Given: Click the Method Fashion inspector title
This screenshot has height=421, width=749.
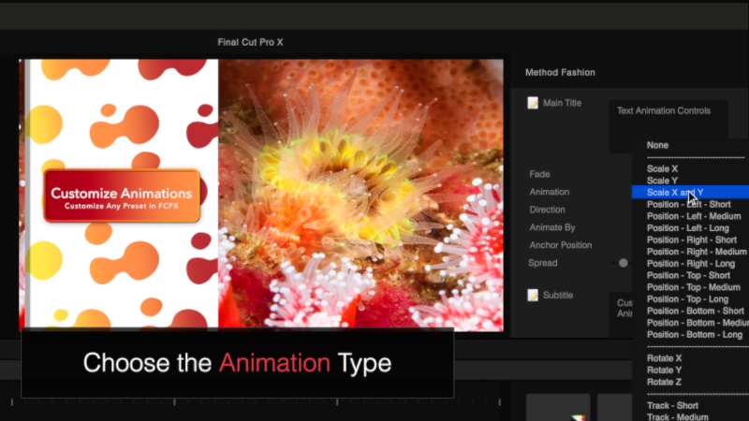Looking at the screenshot, I should point(560,73).
